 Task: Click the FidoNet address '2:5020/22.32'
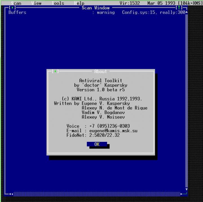tap(105, 135)
